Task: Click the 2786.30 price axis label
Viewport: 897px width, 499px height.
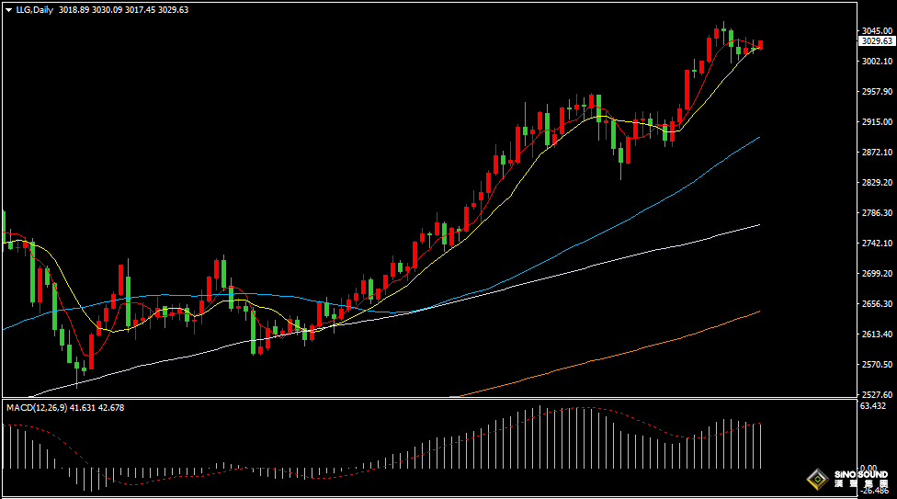Action: [877, 213]
